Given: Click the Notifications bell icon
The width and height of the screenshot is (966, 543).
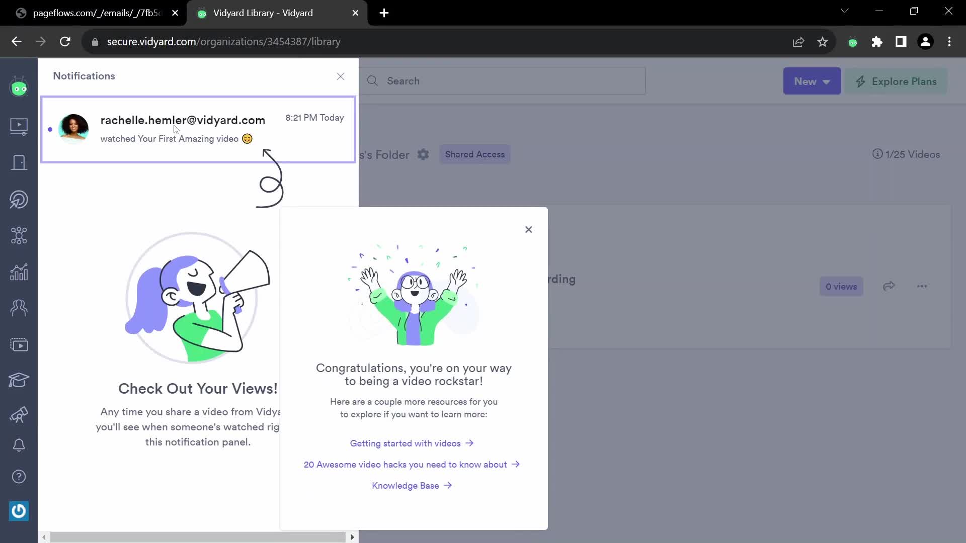Looking at the screenshot, I should [x=19, y=445].
